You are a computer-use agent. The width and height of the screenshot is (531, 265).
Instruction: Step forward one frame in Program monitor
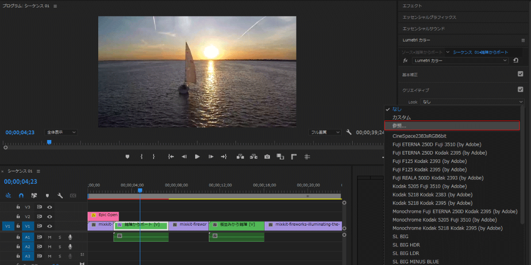click(211, 156)
